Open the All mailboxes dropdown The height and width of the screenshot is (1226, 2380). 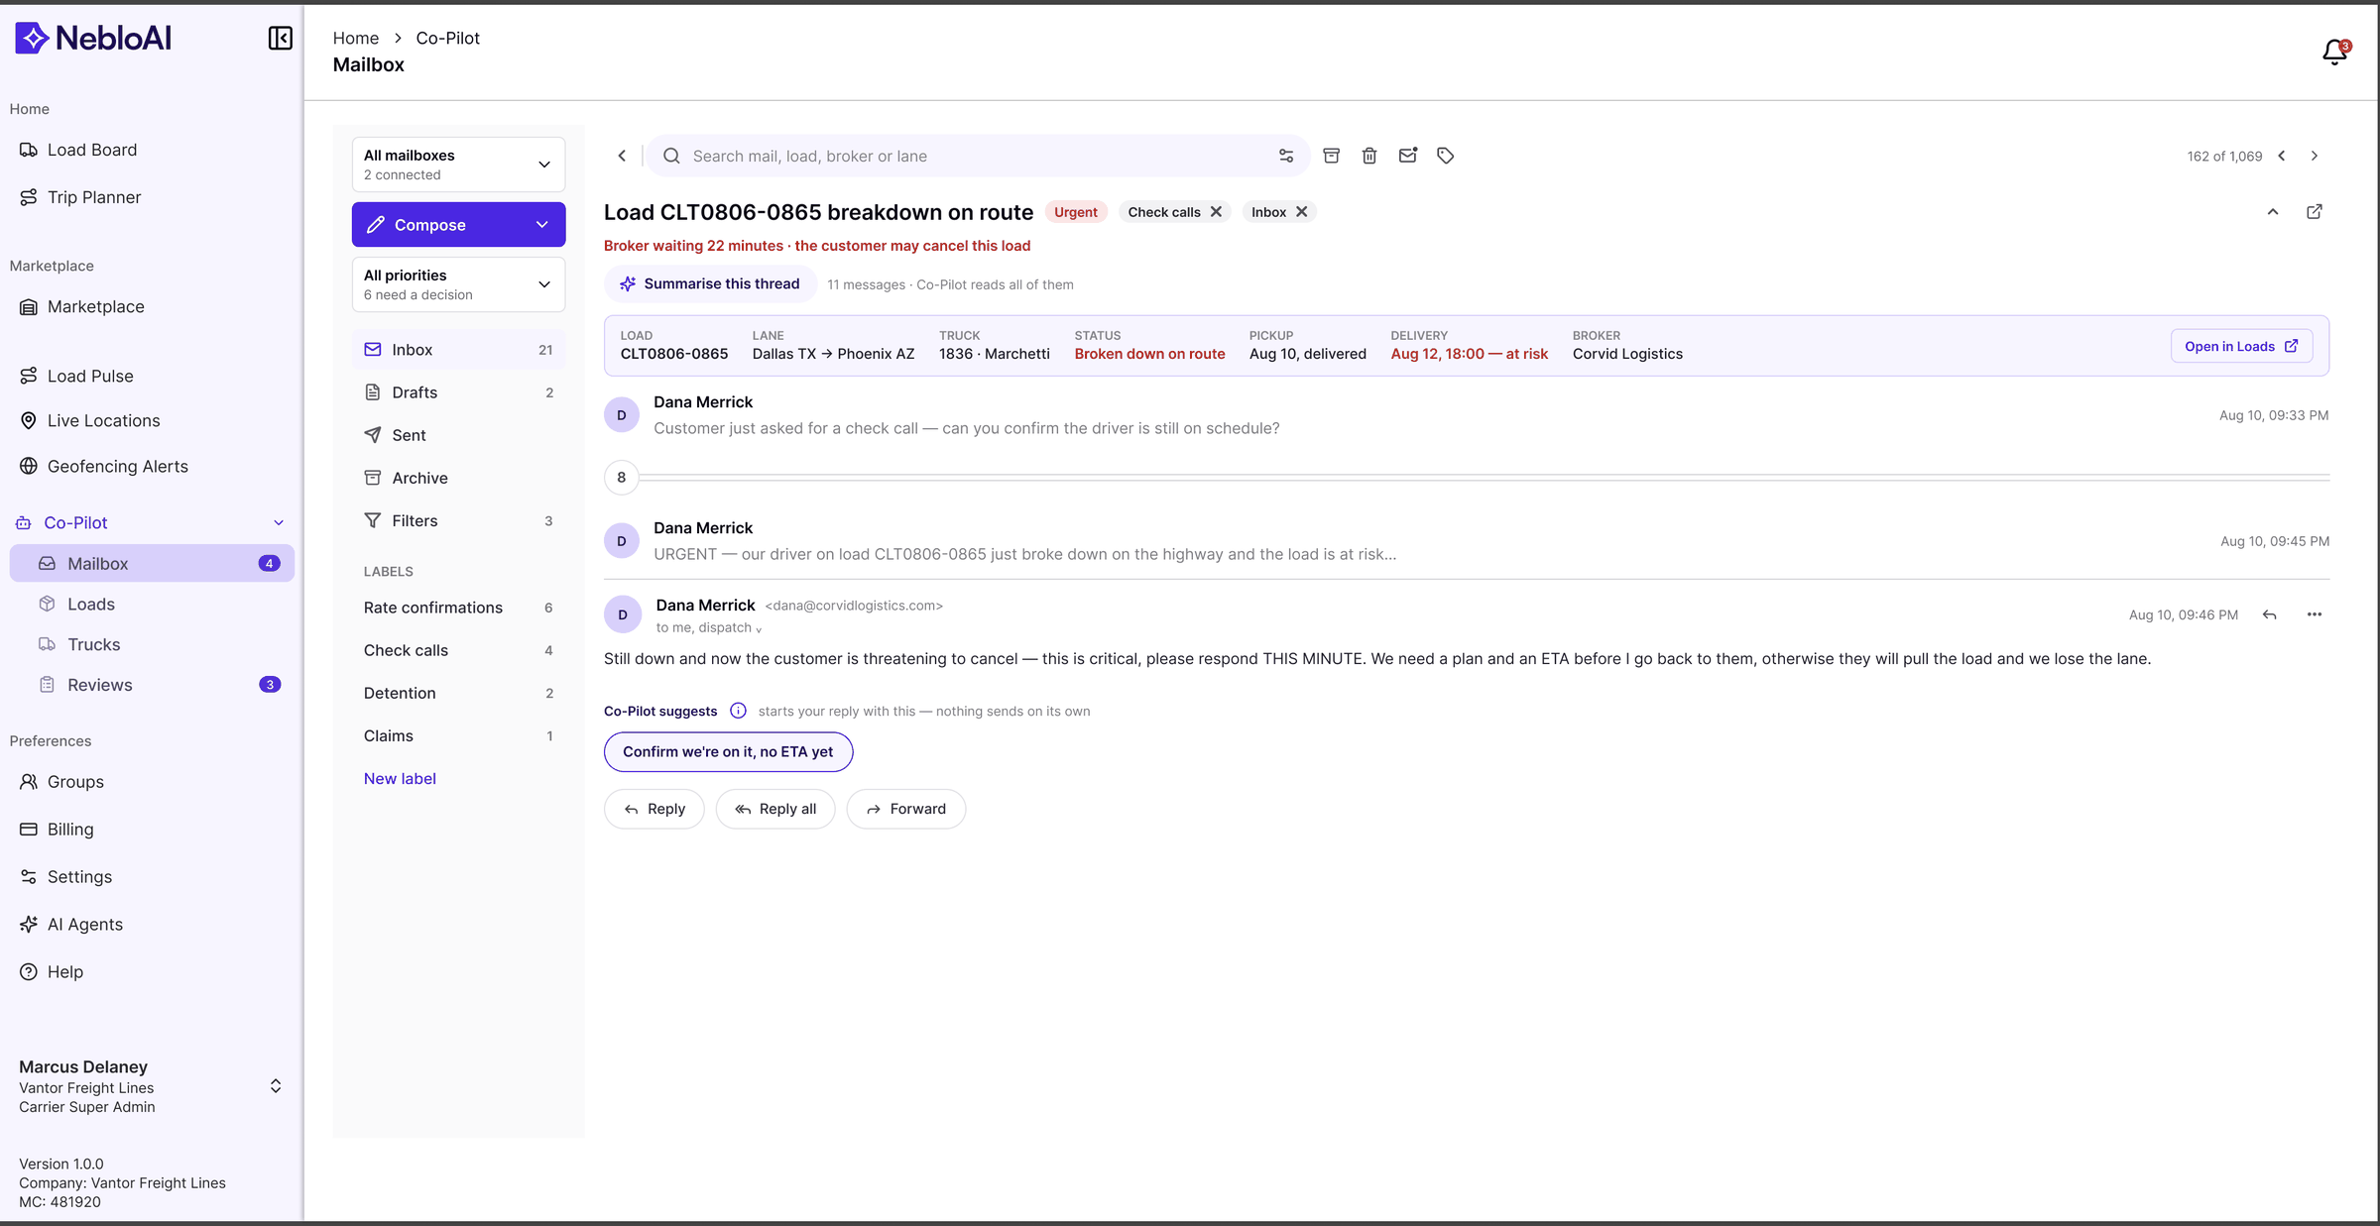pyautogui.click(x=458, y=165)
